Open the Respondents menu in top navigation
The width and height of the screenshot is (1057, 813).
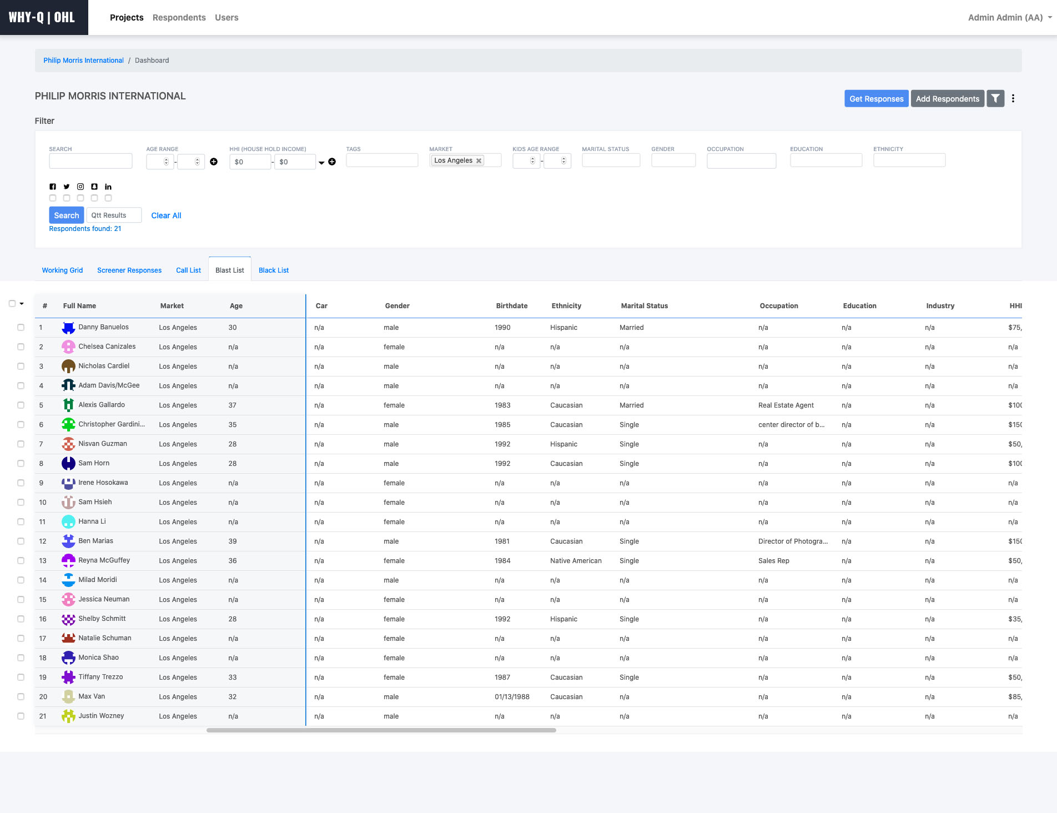[x=179, y=18]
